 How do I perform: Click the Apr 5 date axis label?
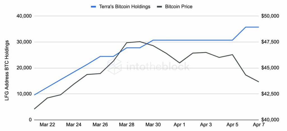232,125
